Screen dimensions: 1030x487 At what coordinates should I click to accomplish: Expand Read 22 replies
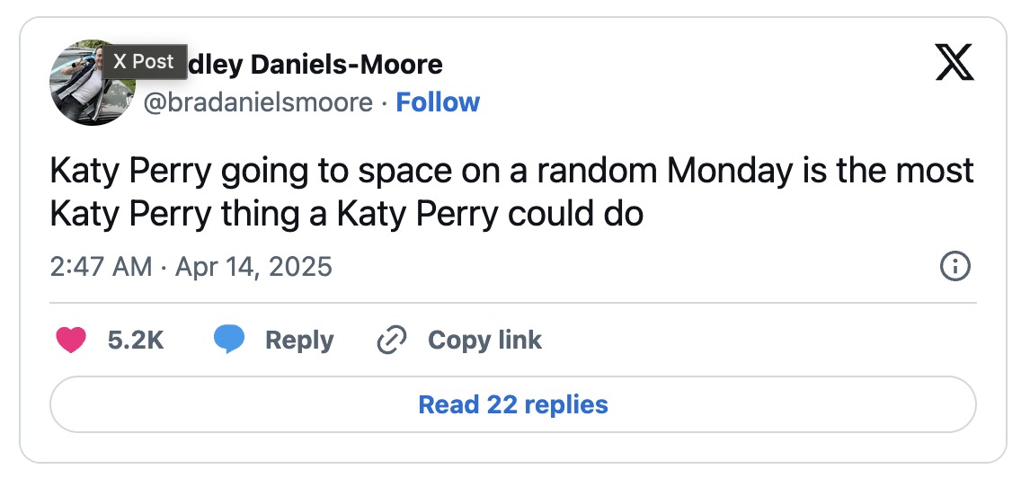pos(513,404)
